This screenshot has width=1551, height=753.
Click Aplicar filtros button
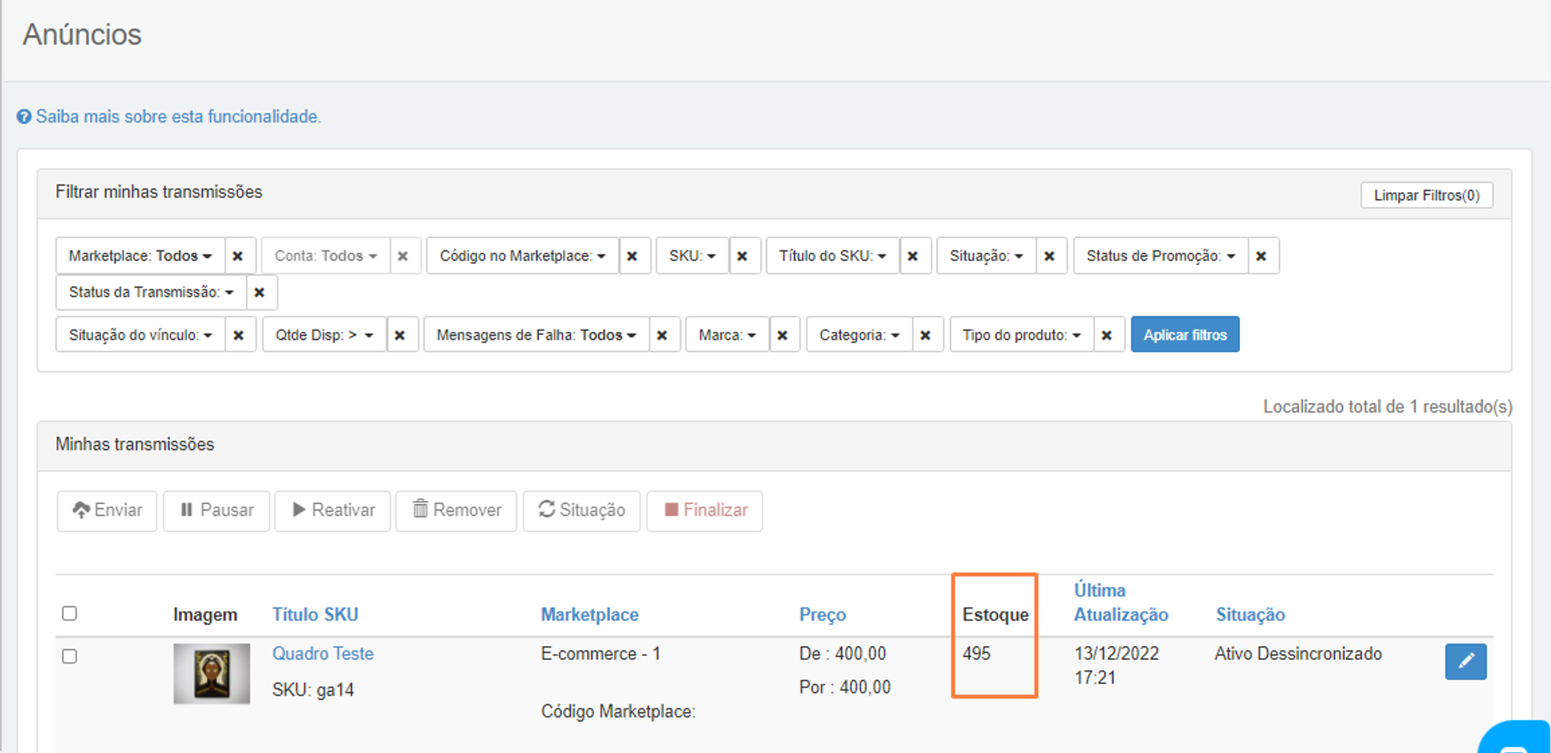(1185, 335)
